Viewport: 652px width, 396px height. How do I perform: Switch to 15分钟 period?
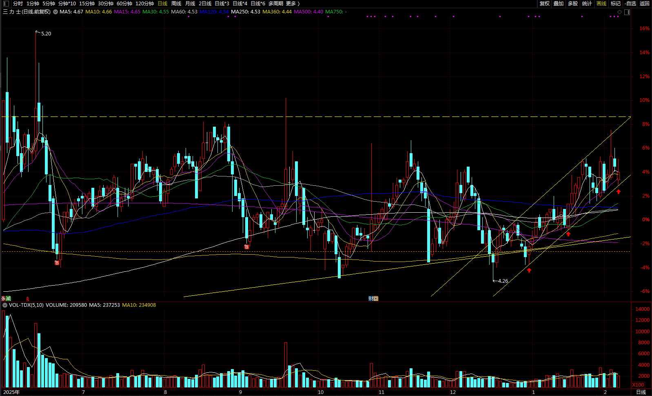(x=87, y=3)
